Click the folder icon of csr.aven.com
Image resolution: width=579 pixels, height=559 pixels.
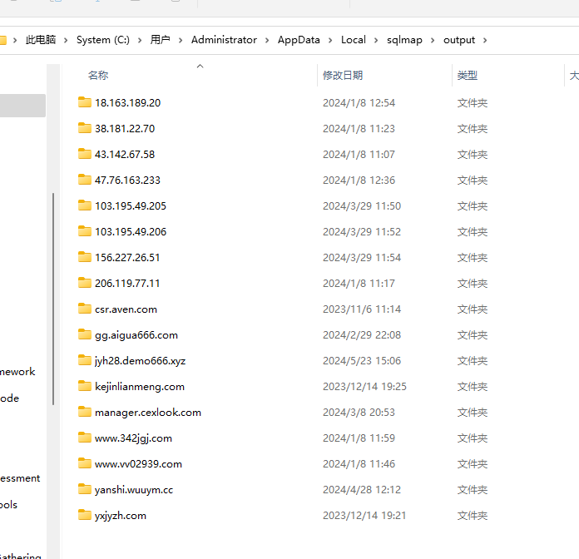click(x=85, y=309)
